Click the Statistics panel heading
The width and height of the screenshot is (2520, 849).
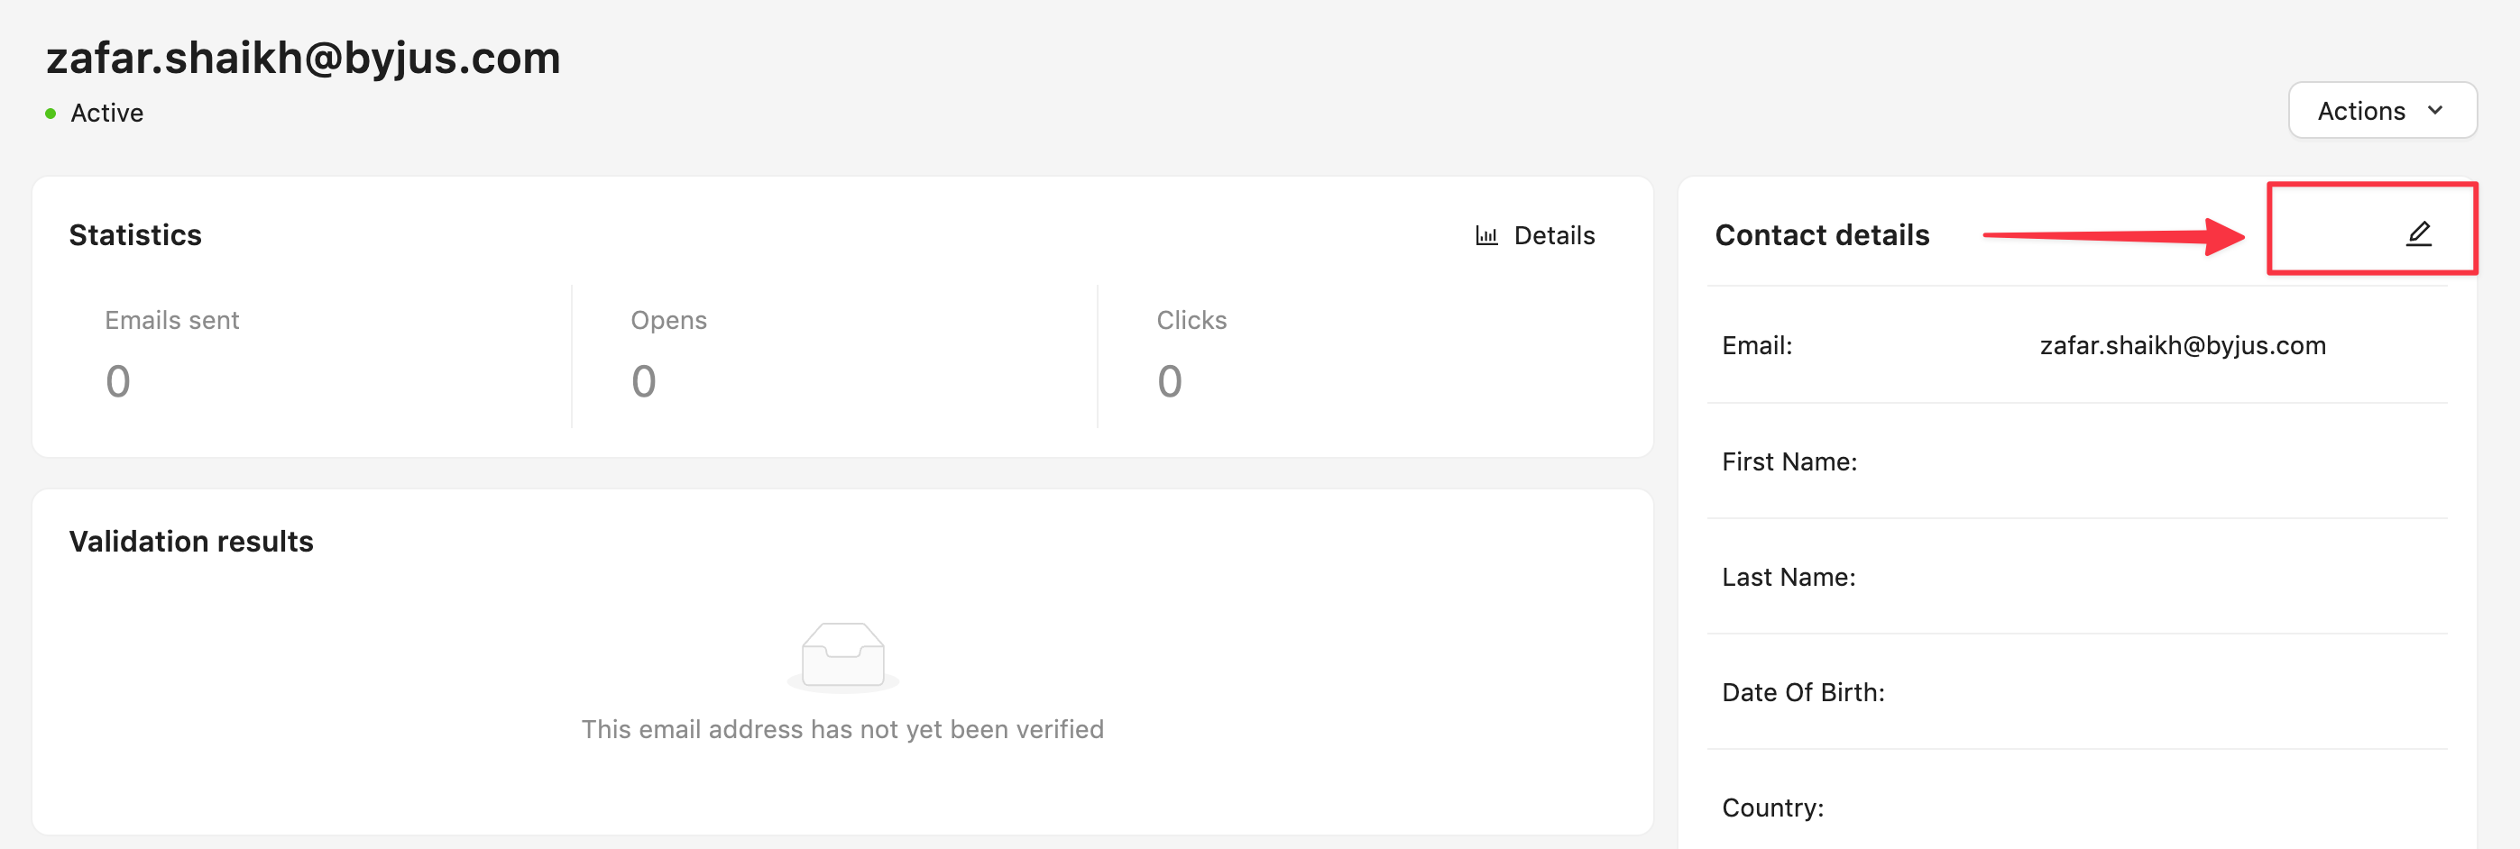(x=135, y=235)
